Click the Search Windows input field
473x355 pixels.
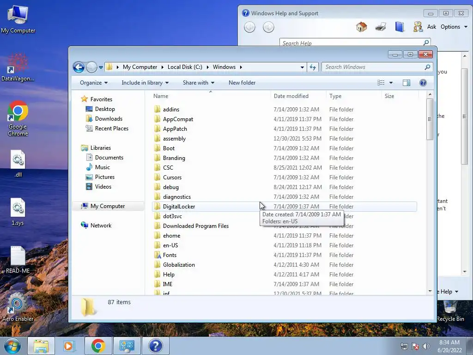(x=374, y=67)
